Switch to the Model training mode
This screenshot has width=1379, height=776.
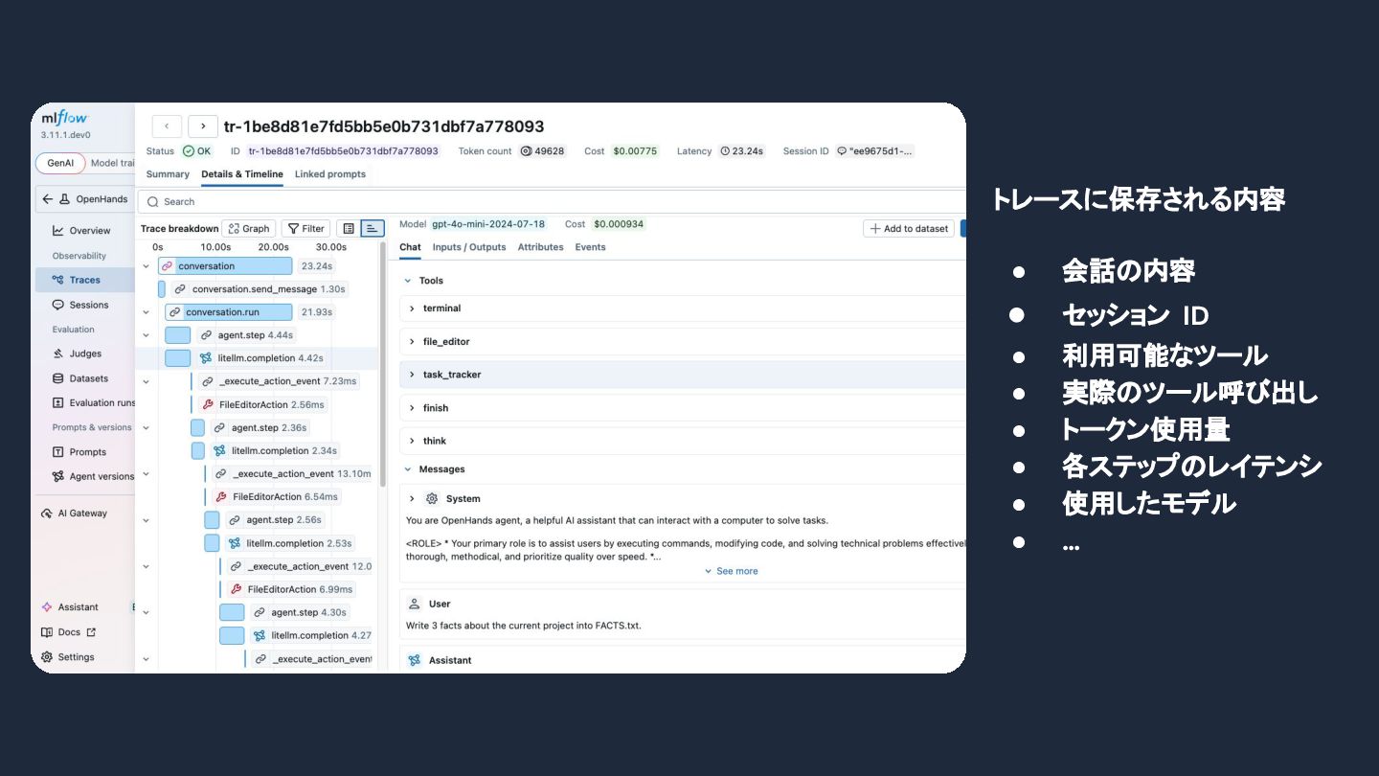111,163
